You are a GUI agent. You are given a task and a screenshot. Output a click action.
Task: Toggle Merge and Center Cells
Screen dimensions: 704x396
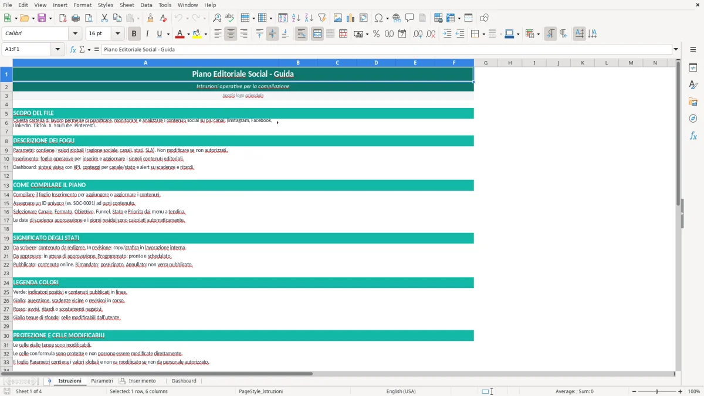click(x=317, y=34)
